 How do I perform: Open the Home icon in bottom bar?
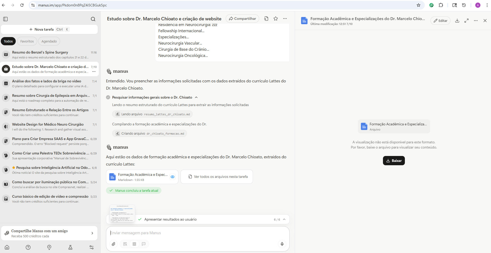7,247
